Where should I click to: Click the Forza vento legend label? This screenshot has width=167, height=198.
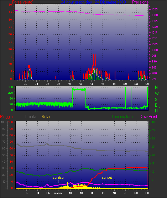click(x=23, y=2)
